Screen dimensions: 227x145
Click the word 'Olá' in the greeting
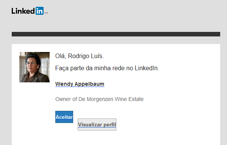pos(60,56)
